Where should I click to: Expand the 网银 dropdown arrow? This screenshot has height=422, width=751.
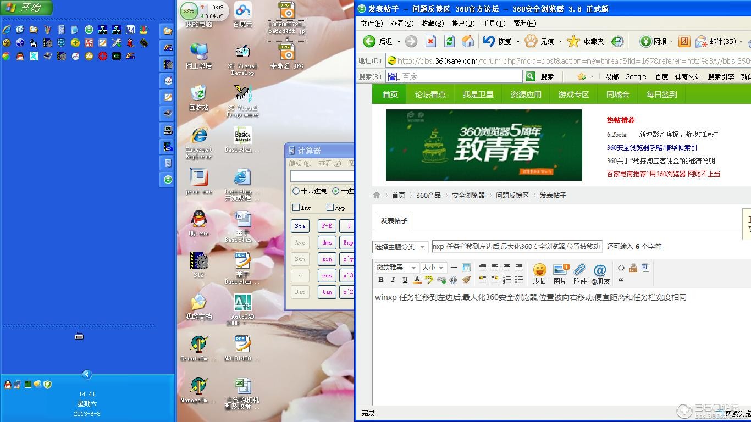(672, 42)
